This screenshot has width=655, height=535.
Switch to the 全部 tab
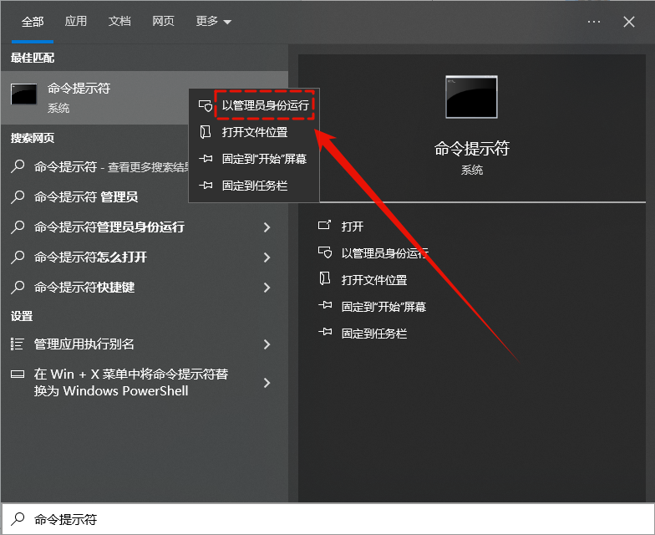click(33, 22)
